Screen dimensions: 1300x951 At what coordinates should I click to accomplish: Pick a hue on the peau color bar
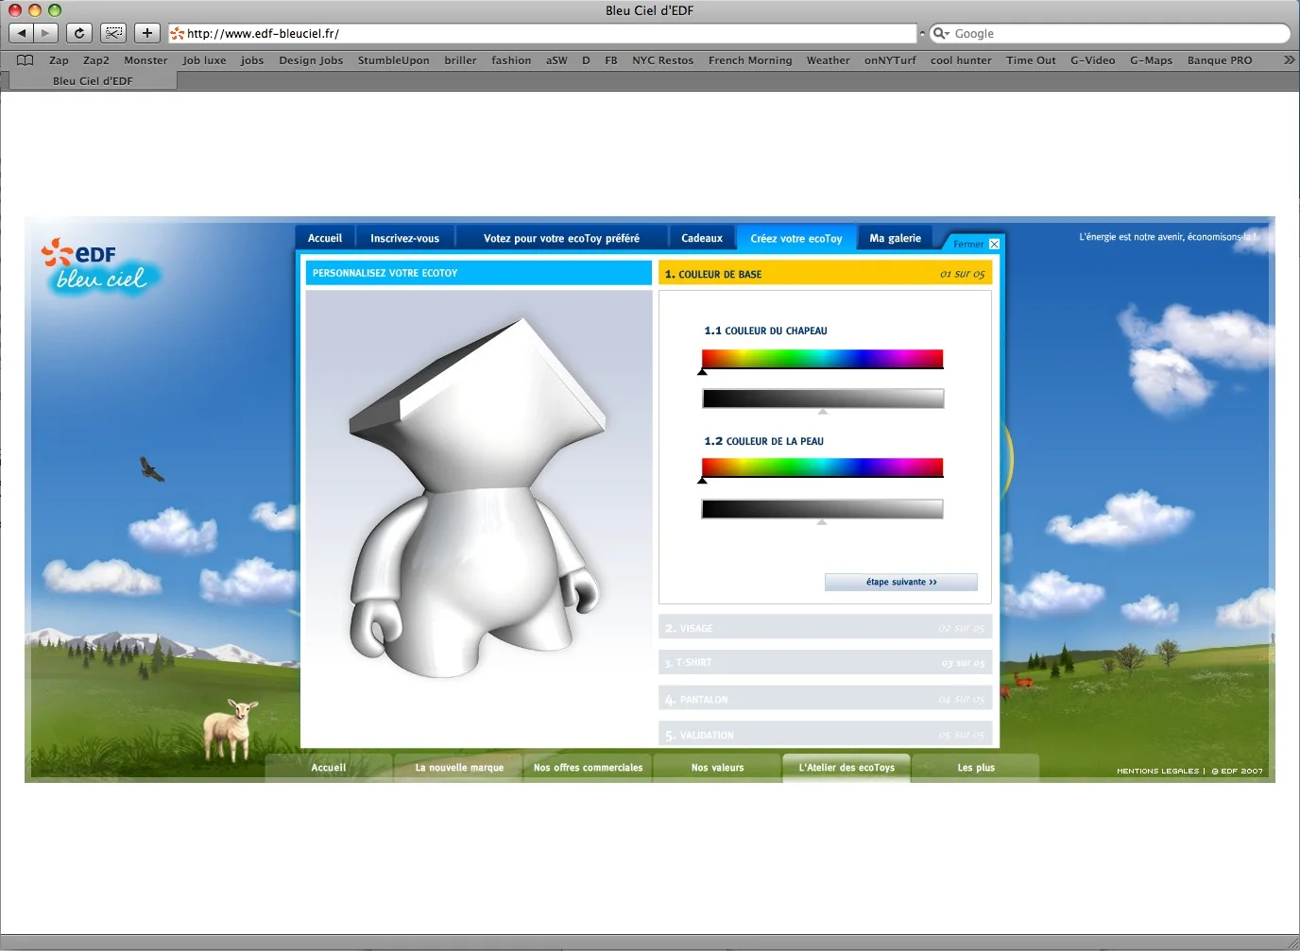(x=822, y=467)
